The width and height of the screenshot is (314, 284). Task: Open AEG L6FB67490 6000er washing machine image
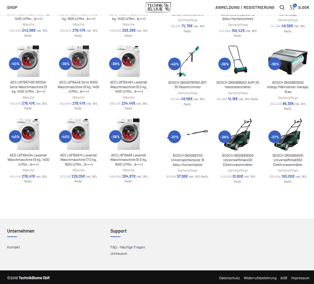click(x=28, y=61)
